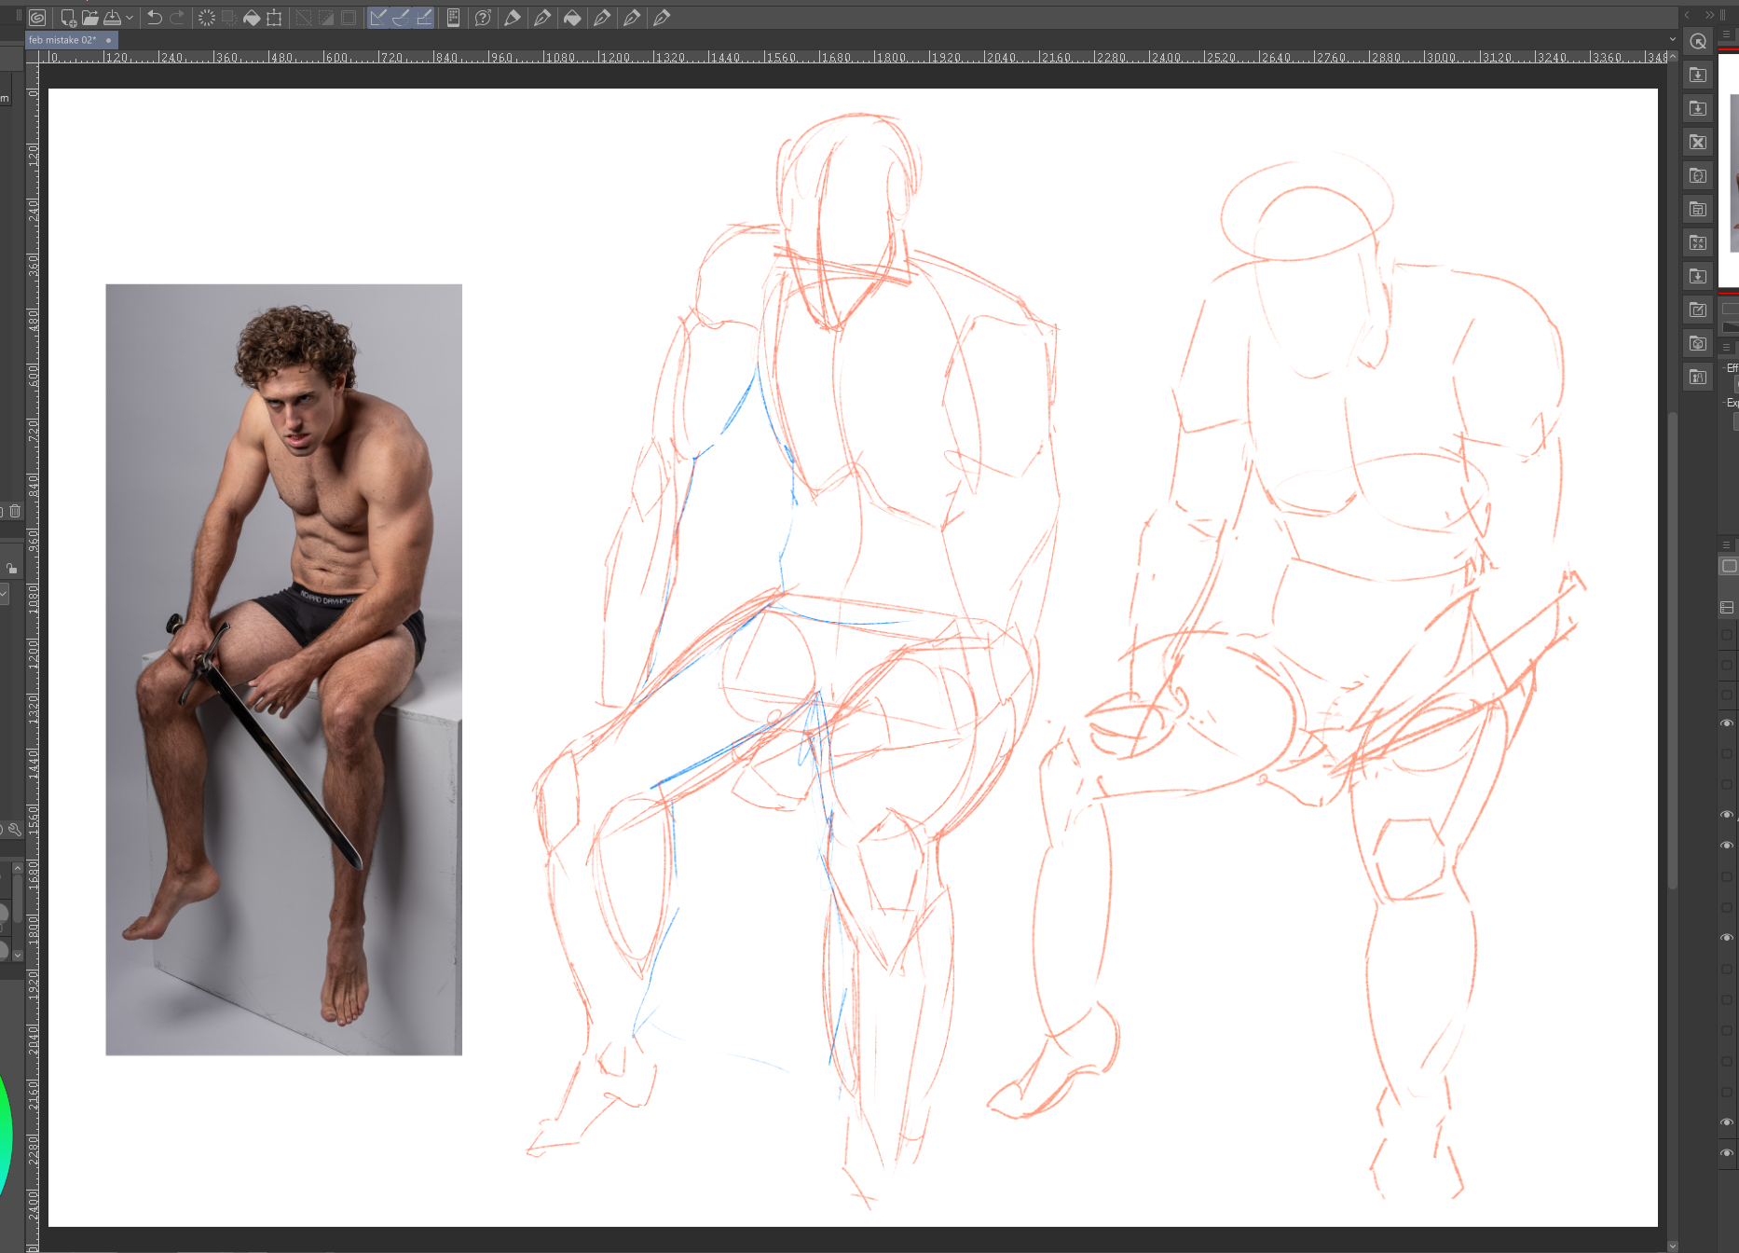Click the Scale/Rotate transform icon
The height and width of the screenshot is (1253, 1739).
click(274, 18)
